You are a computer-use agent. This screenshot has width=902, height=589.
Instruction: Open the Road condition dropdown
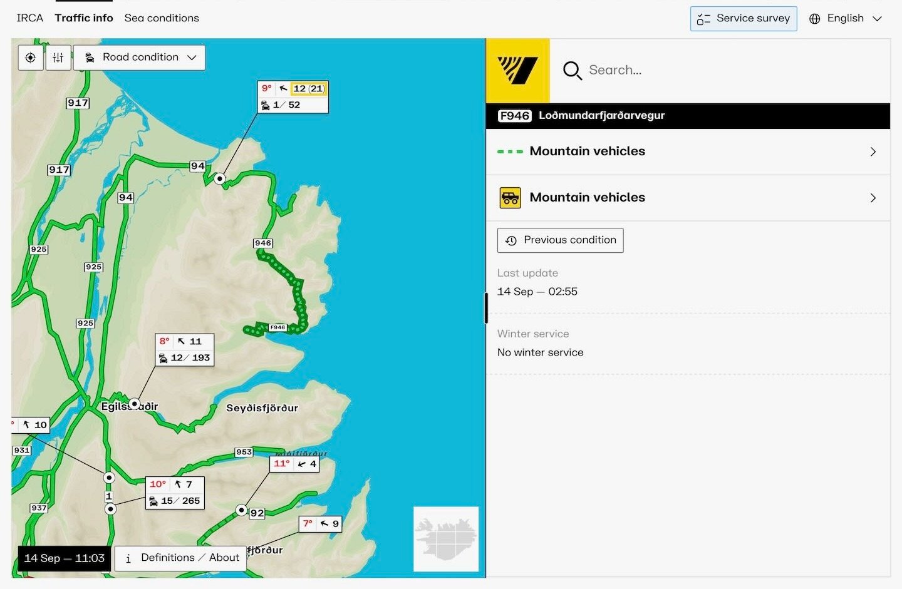tap(140, 58)
